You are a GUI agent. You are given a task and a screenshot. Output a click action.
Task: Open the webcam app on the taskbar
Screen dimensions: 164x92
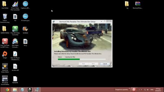coord(30,90)
